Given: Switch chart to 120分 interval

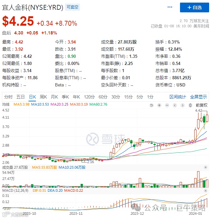Looking at the screenshot, I should (x=89, y=97).
